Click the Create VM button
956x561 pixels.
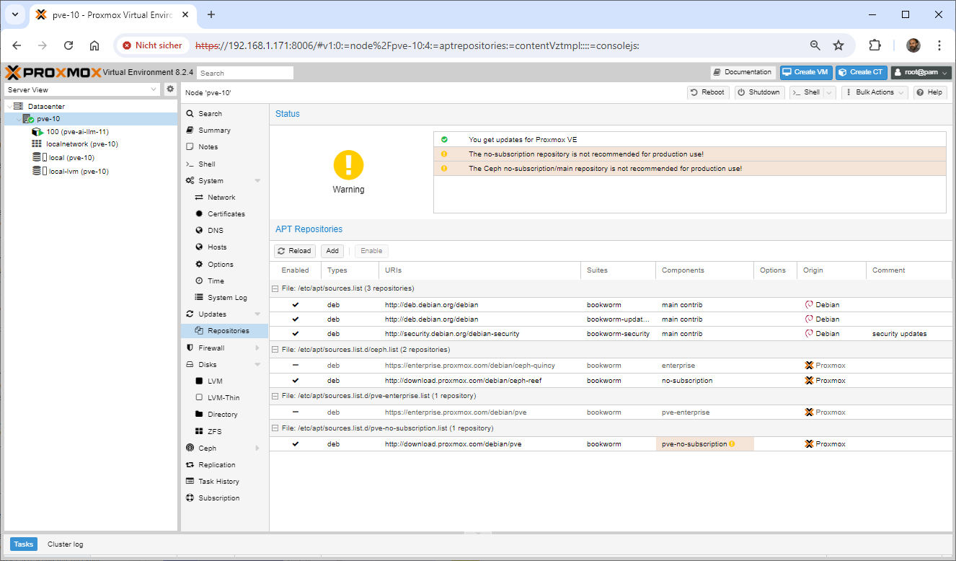[x=806, y=72]
